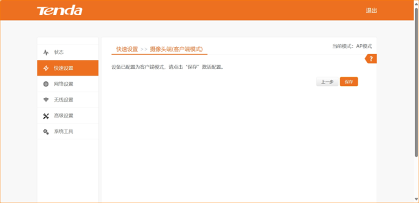This screenshot has height=203, width=419.
Task: Click the globe icon beside 网络设置
Action: tap(46, 84)
